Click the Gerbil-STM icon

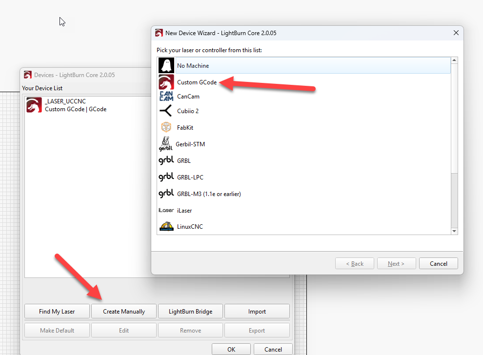pos(166,144)
